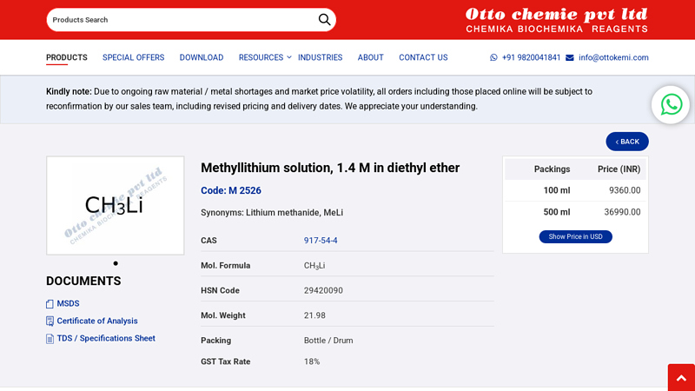This screenshot has height=391, width=695.
Task: Go to Special Offers page
Action: click(133, 58)
